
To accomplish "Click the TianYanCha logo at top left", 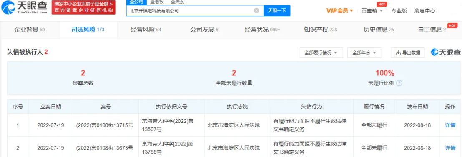I will (24, 7).
